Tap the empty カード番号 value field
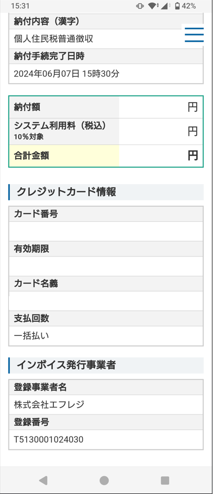The height and width of the screenshot is (494, 213). (106, 231)
